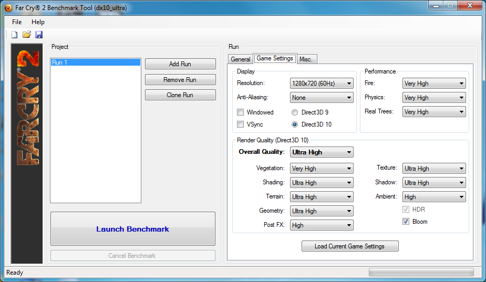Open the Overall Quality dropdown

(x=322, y=152)
